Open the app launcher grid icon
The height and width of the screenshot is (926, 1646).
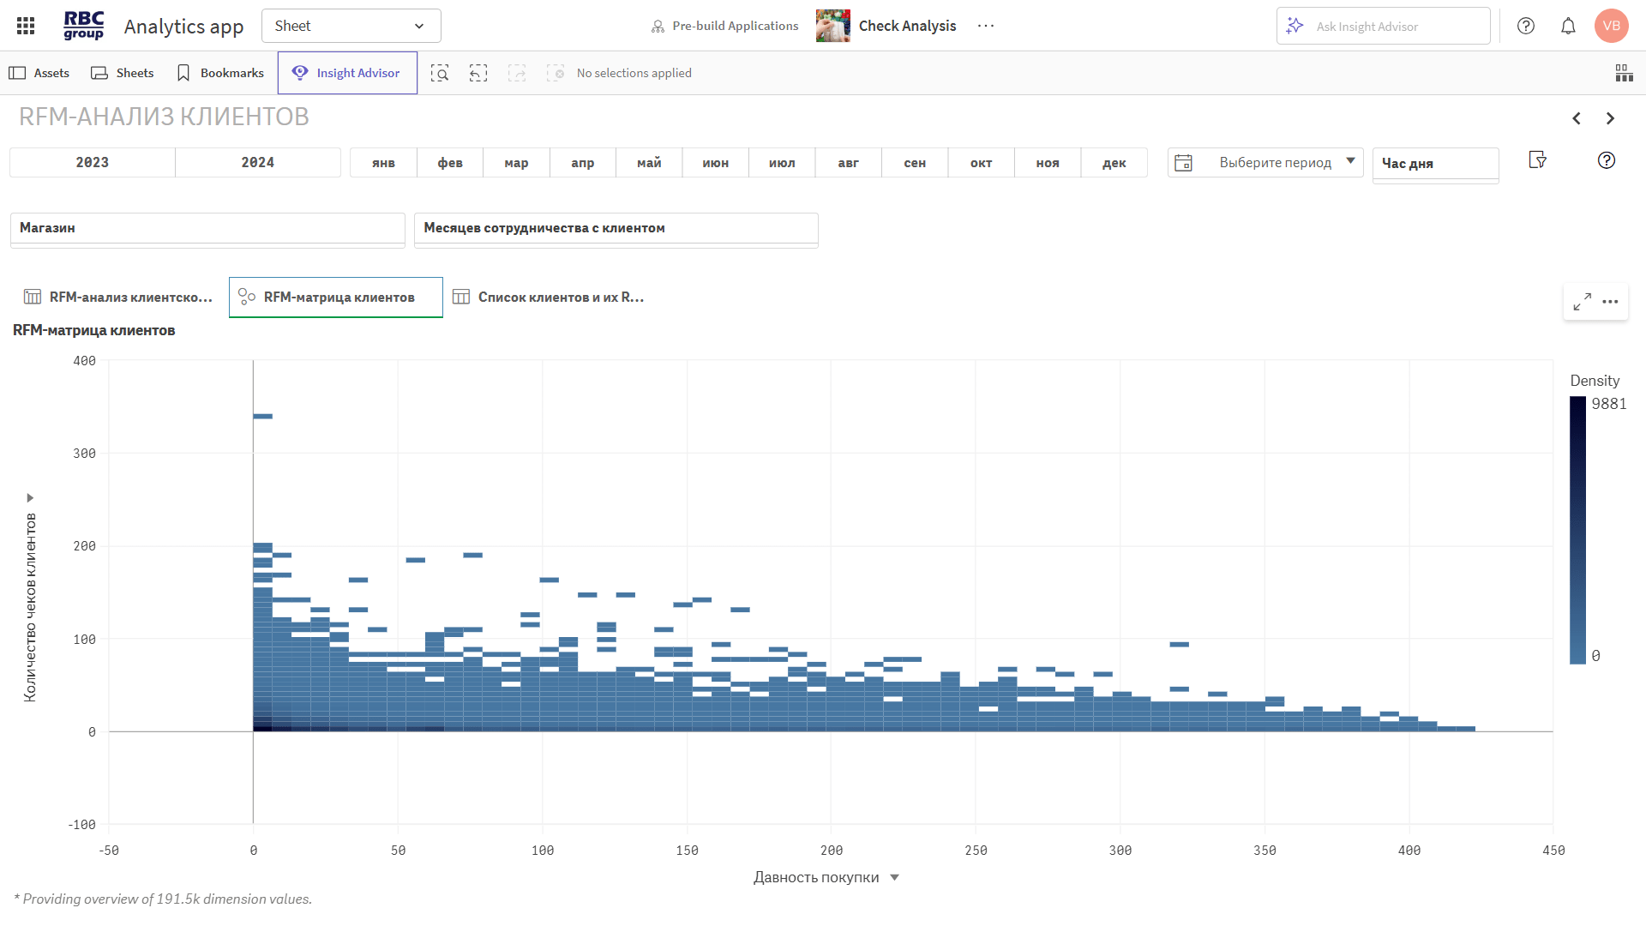26,26
